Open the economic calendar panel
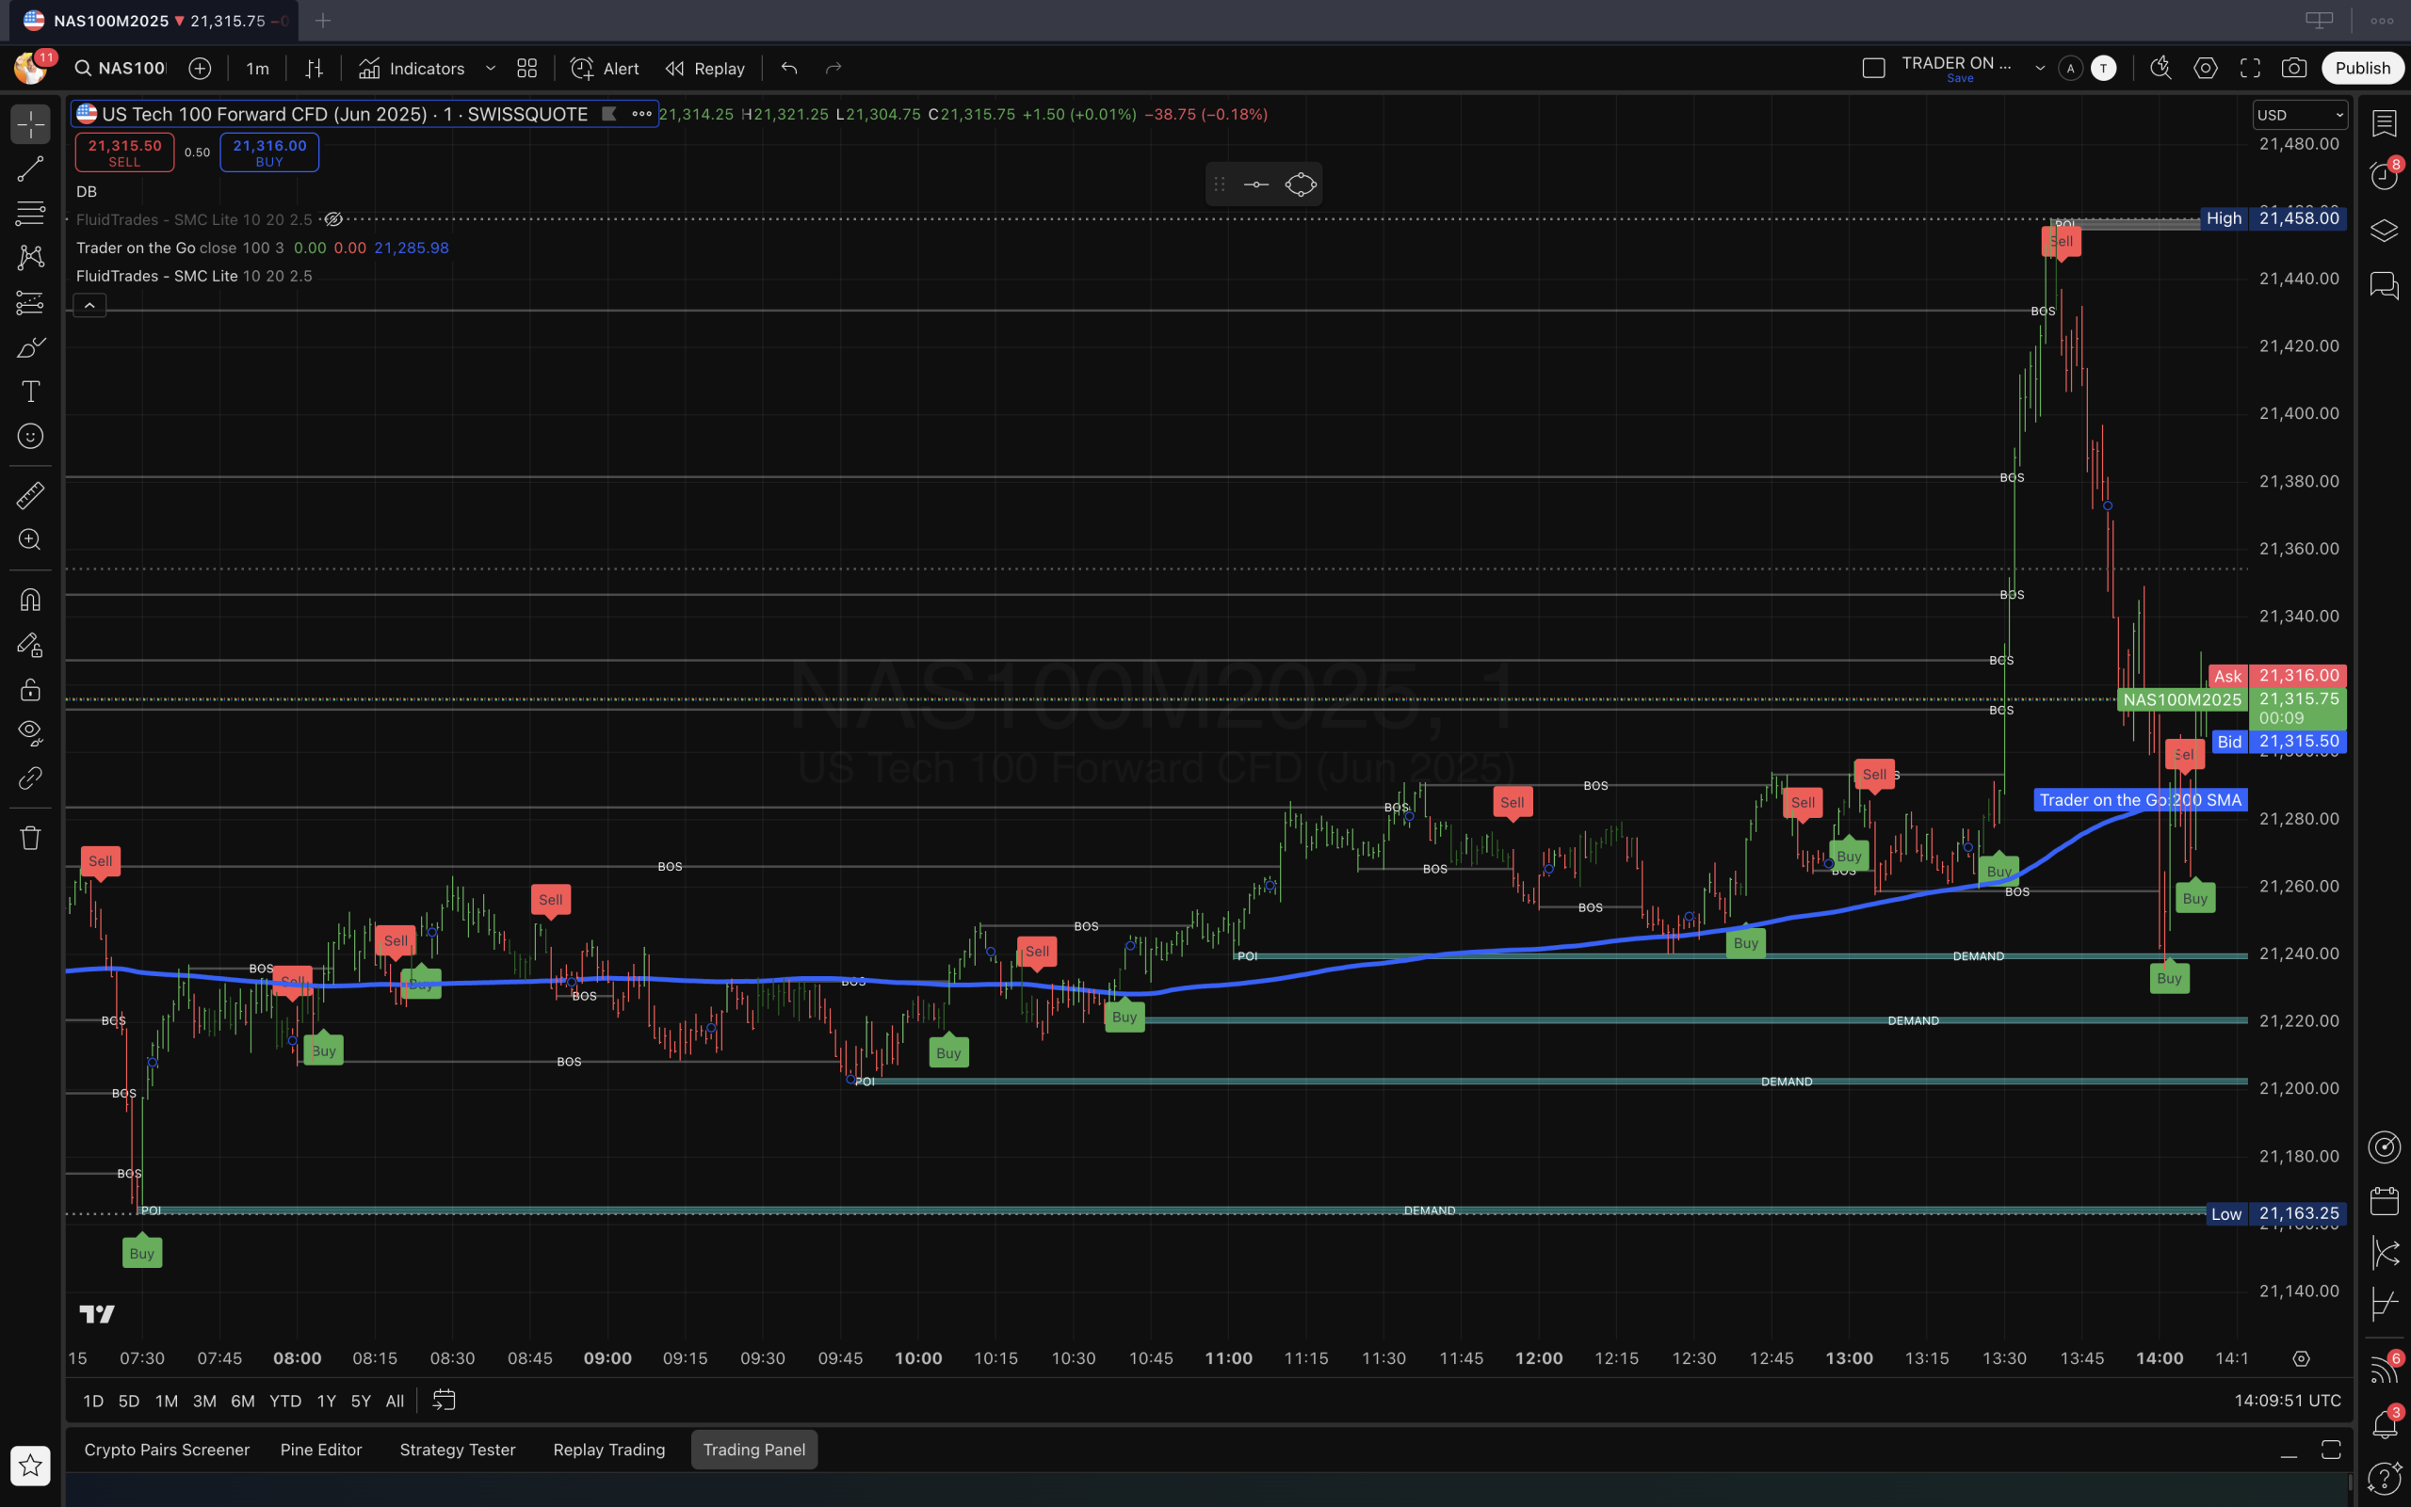 [2384, 1201]
